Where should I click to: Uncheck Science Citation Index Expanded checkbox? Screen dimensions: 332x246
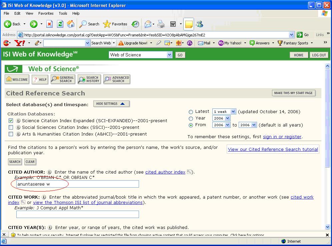point(11,121)
